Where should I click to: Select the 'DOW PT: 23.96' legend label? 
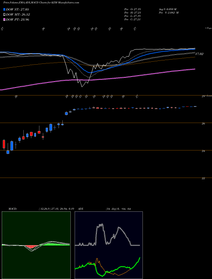(x=17, y=19)
